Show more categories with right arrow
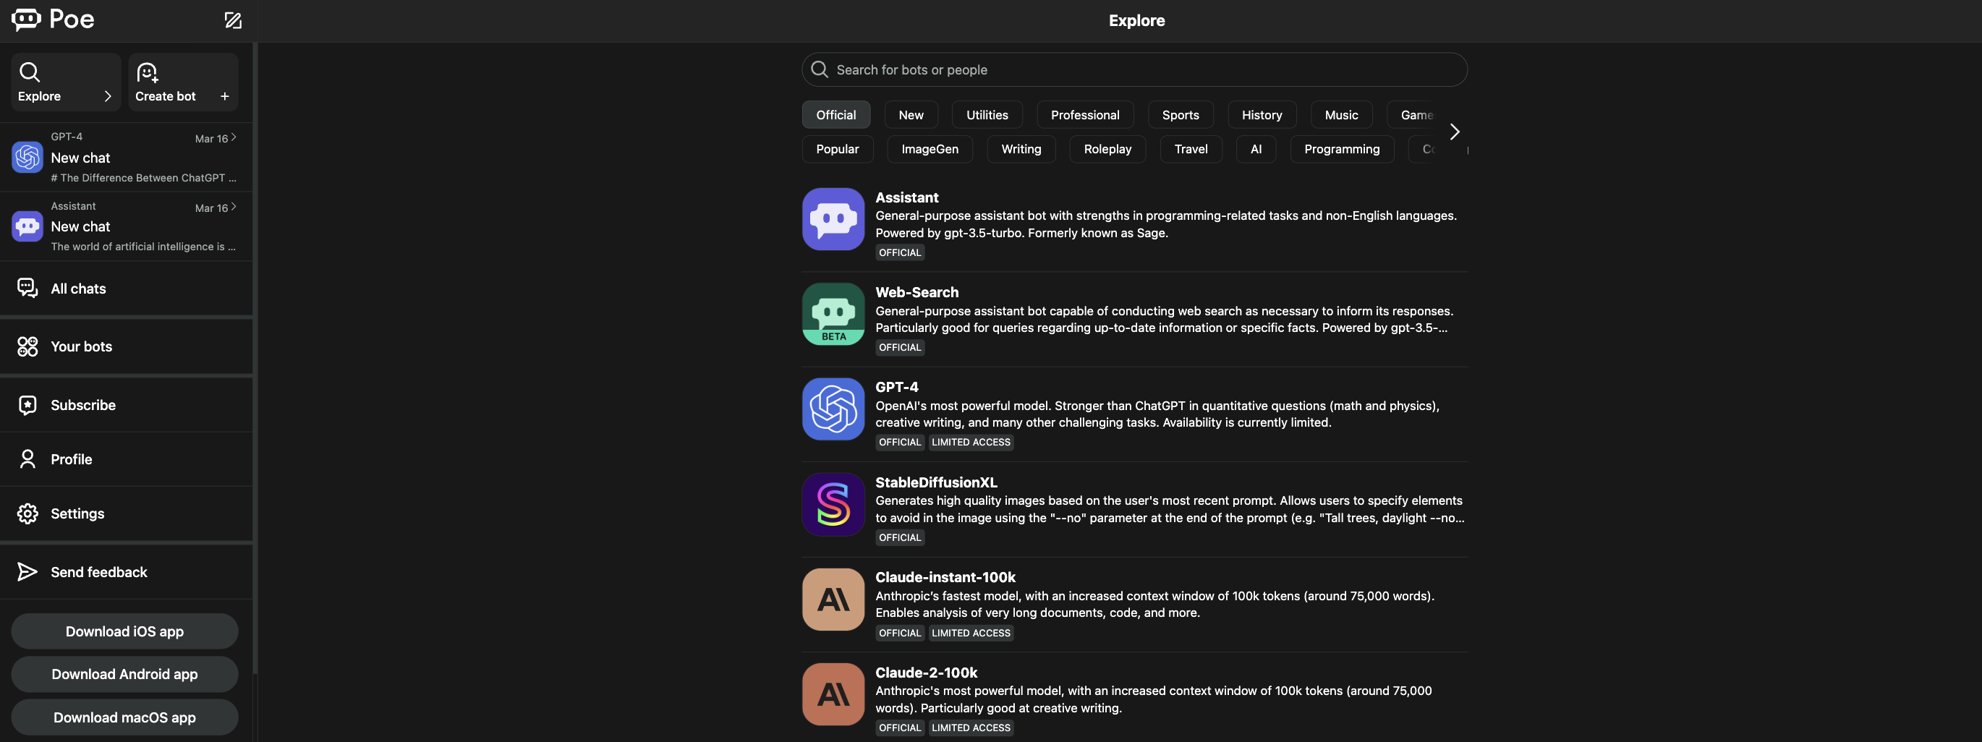The height and width of the screenshot is (742, 1982). 1454,132
